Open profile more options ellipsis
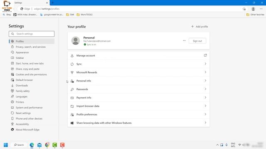This screenshot has height=149, width=266. (184, 41)
